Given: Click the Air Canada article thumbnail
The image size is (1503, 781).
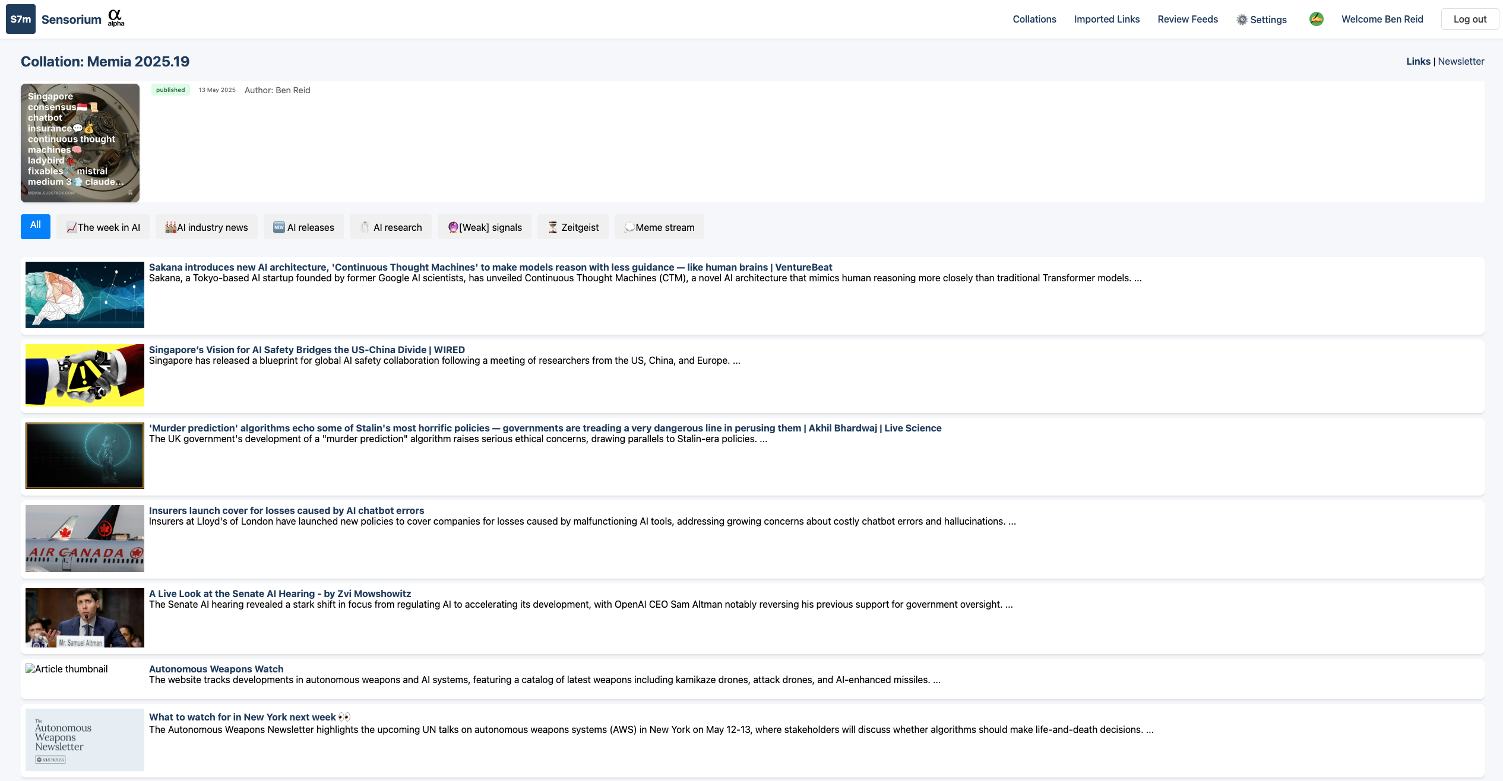Looking at the screenshot, I should 85,538.
